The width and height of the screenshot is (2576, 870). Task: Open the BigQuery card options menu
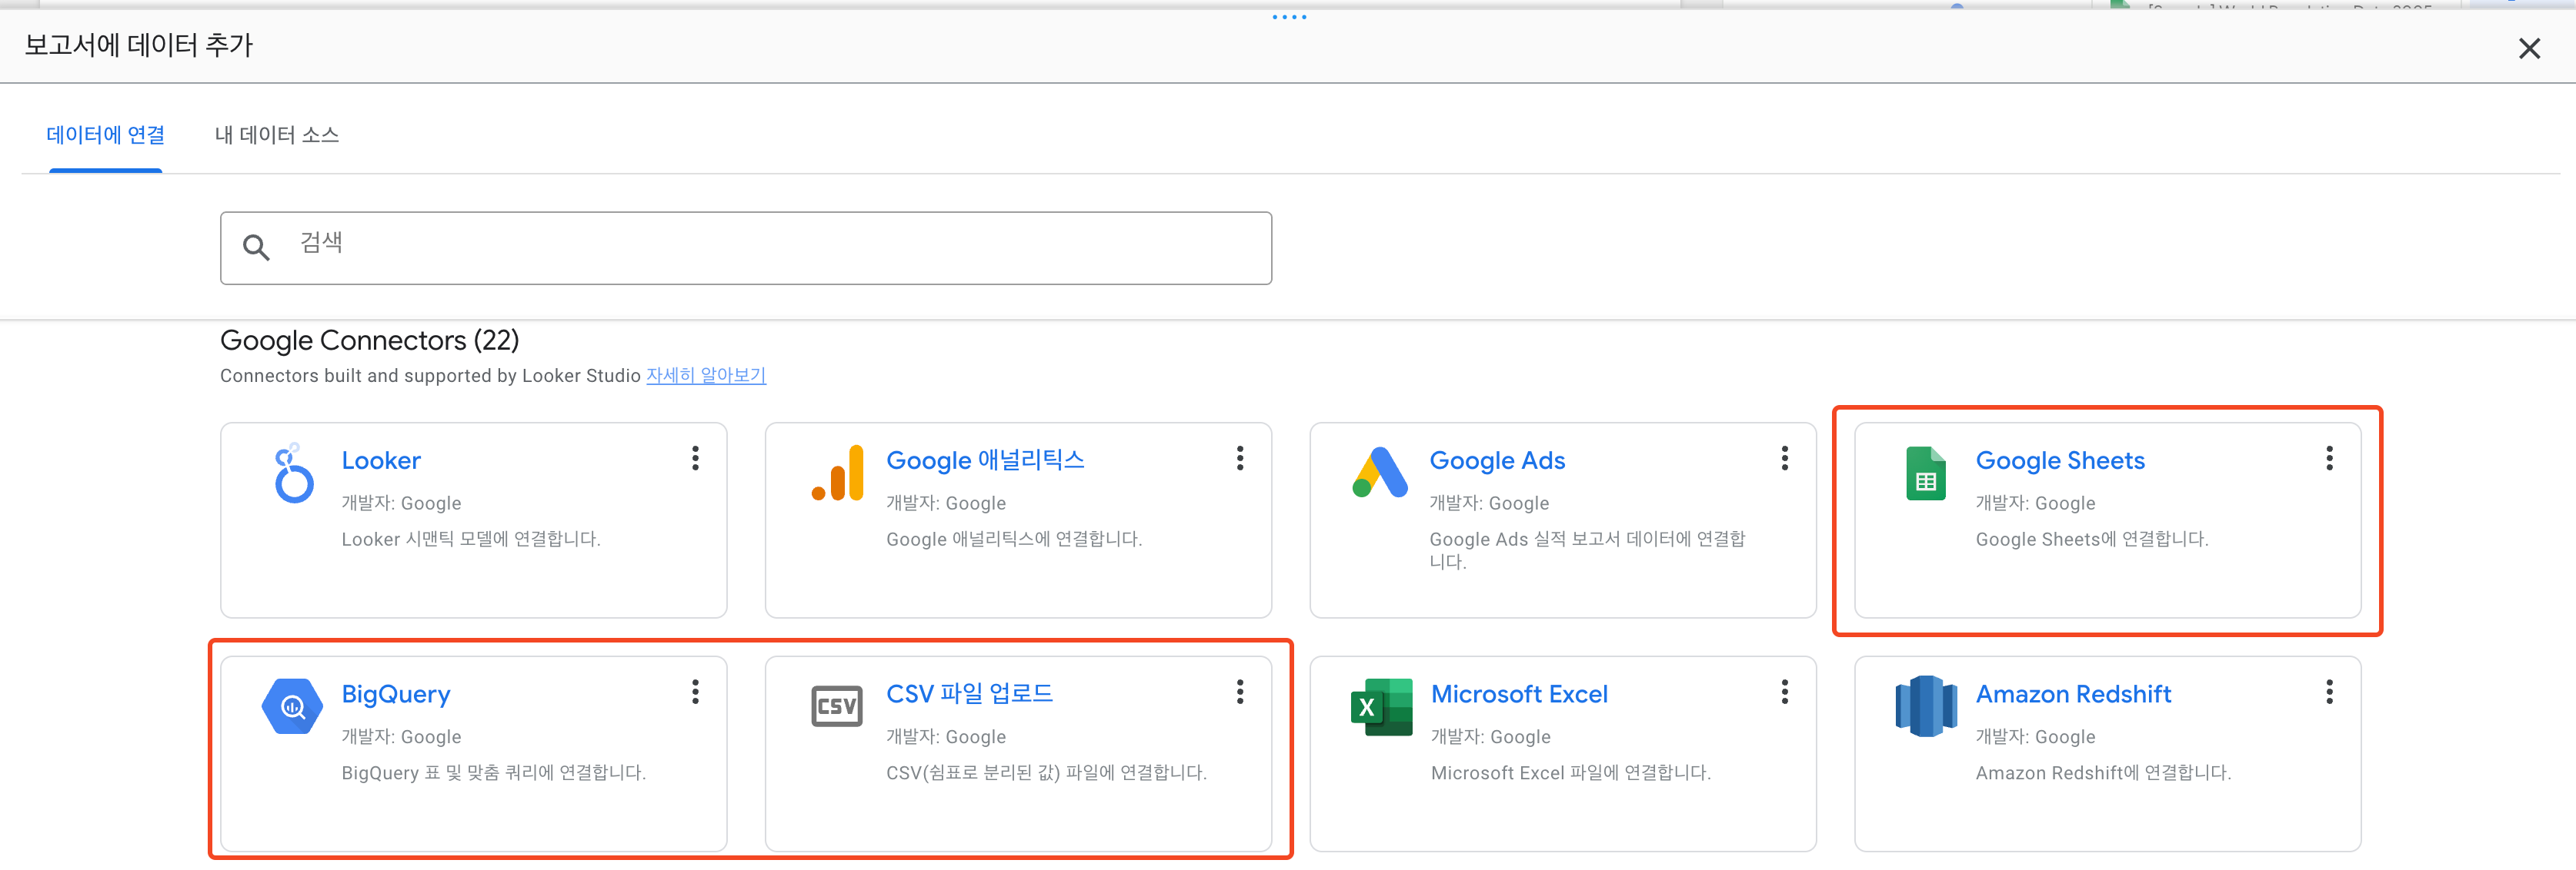pos(695,692)
